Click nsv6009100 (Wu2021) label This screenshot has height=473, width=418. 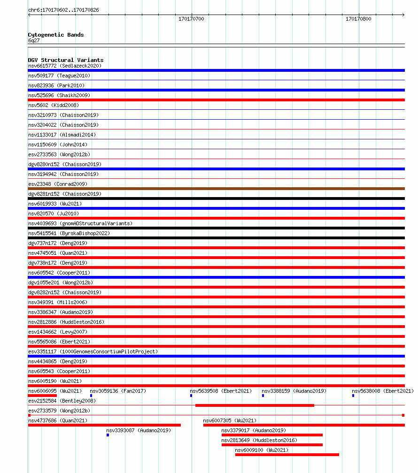pos(262,450)
